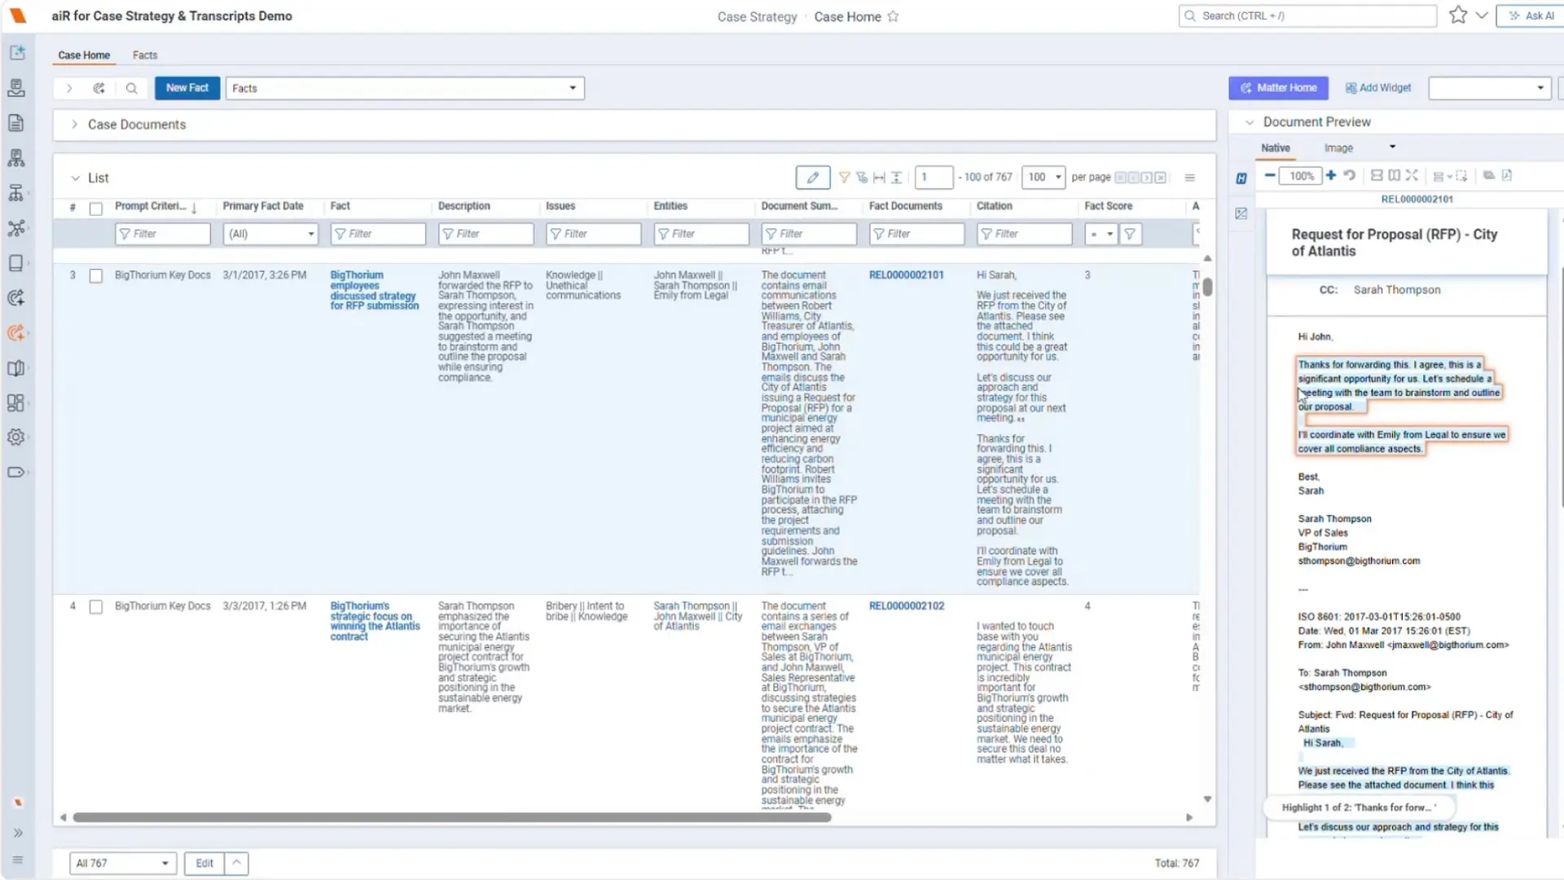Image resolution: width=1564 pixels, height=880 pixels.
Task: Click the Fact Score filter funnel button
Action: 1130,234
